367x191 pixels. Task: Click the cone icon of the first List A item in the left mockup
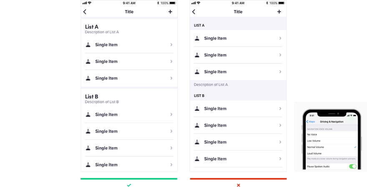88,45
